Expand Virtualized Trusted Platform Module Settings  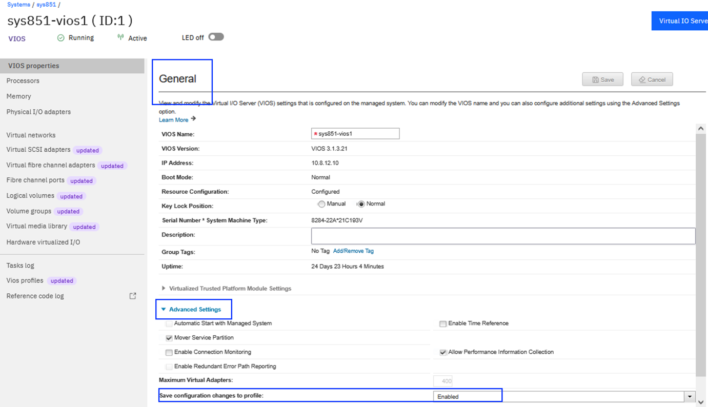point(164,289)
